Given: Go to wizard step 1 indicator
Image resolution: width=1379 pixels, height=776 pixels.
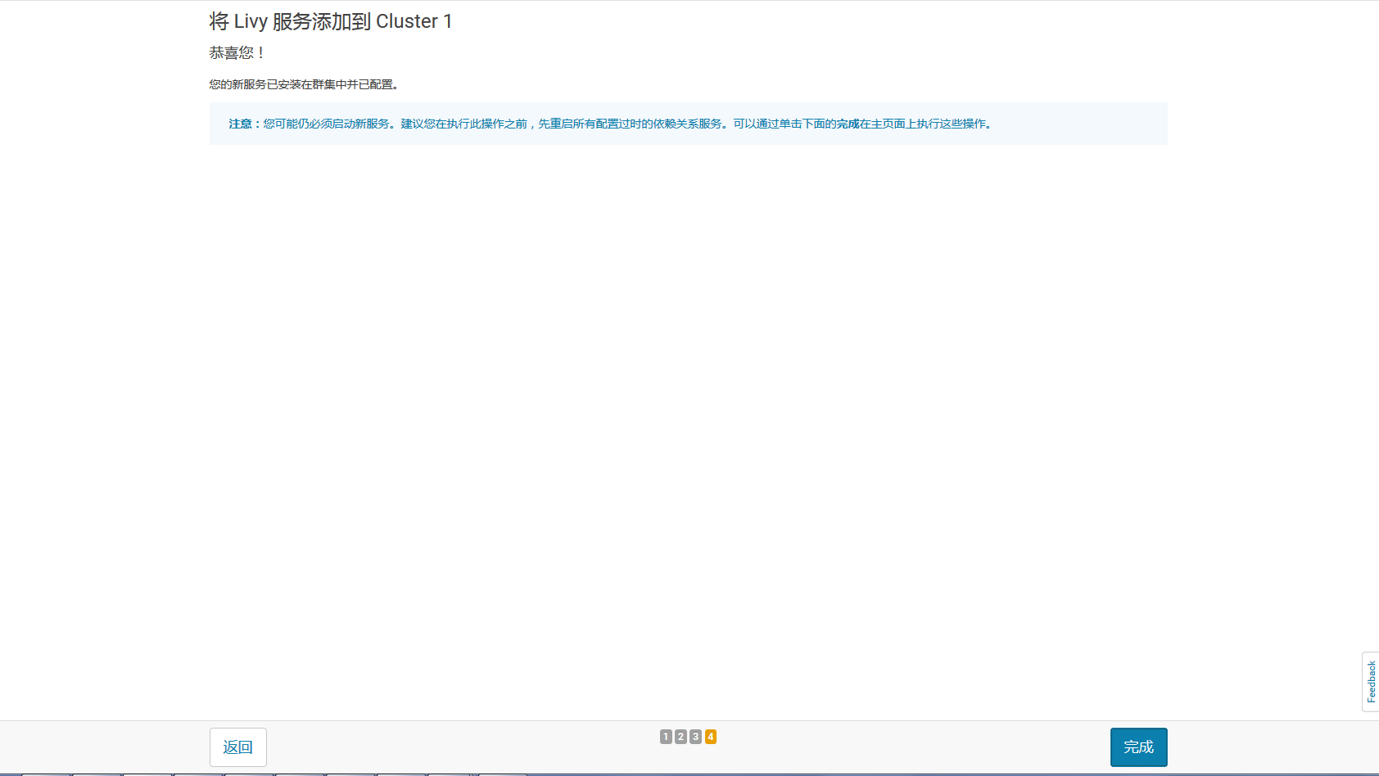Looking at the screenshot, I should [x=666, y=737].
